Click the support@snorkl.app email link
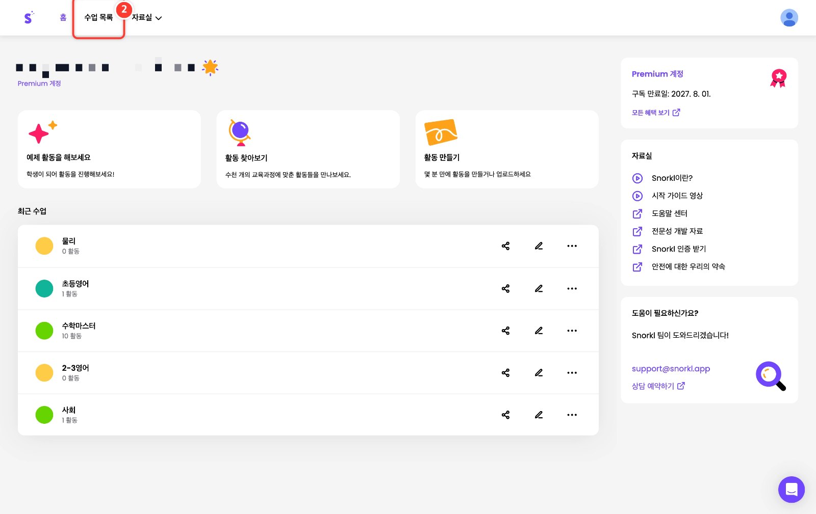Image resolution: width=816 pixels, height=514 pixels. coord(671,369)
